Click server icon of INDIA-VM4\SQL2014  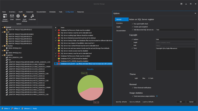coord(7,48)
